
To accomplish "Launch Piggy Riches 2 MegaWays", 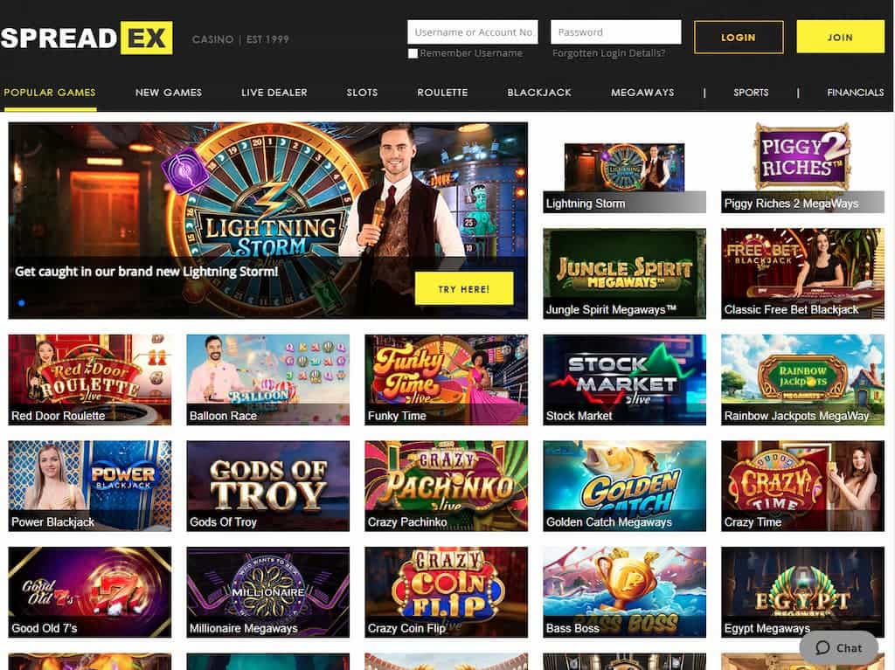I will click(x=802, y=168).
